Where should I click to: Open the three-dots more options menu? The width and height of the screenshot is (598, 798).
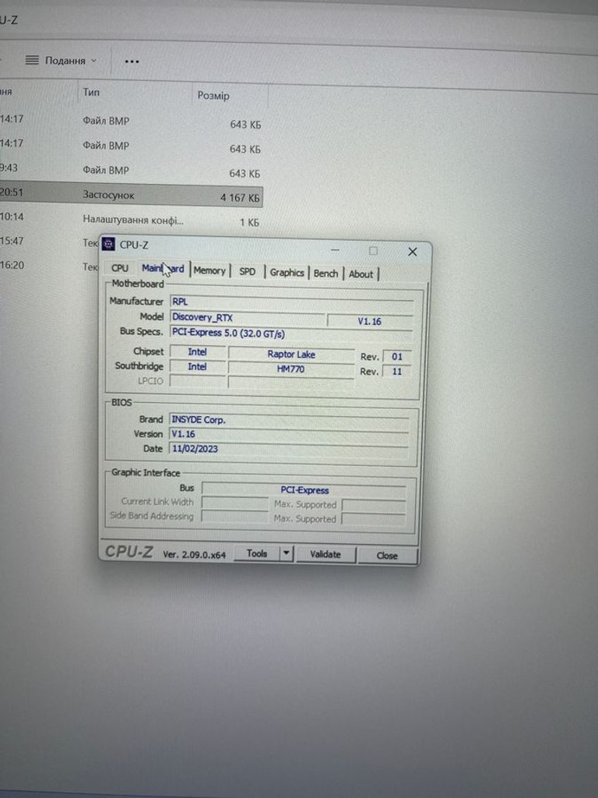point(132,61)
